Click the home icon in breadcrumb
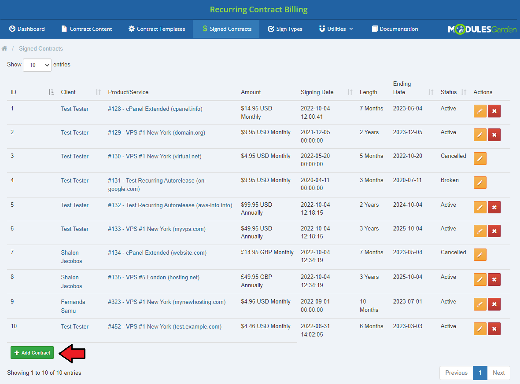The width and height of the screenshot is (520, 384). tap(4, 48)
